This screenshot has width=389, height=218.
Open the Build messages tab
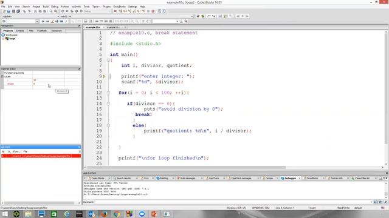coord(188,178)
